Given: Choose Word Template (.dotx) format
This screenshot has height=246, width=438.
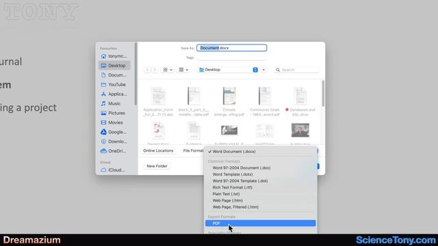Looking at the screenshot, I should click(x=260, y=174).
